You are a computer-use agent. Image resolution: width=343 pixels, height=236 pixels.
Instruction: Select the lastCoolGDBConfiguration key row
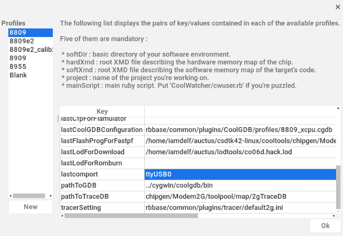tap(102, 130)
